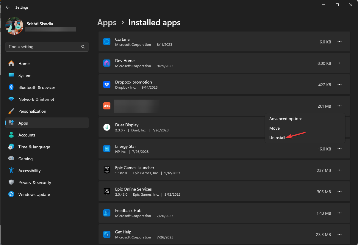
Task: Click the Time & language globe icon
Action: tap(11, 147)
